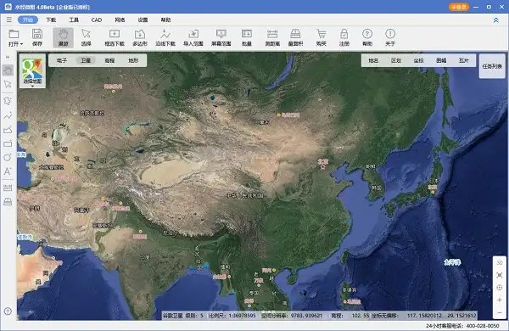Toggle the 地名 place names overlay
The width and height of the screenshot is (509, 331).
373,60
